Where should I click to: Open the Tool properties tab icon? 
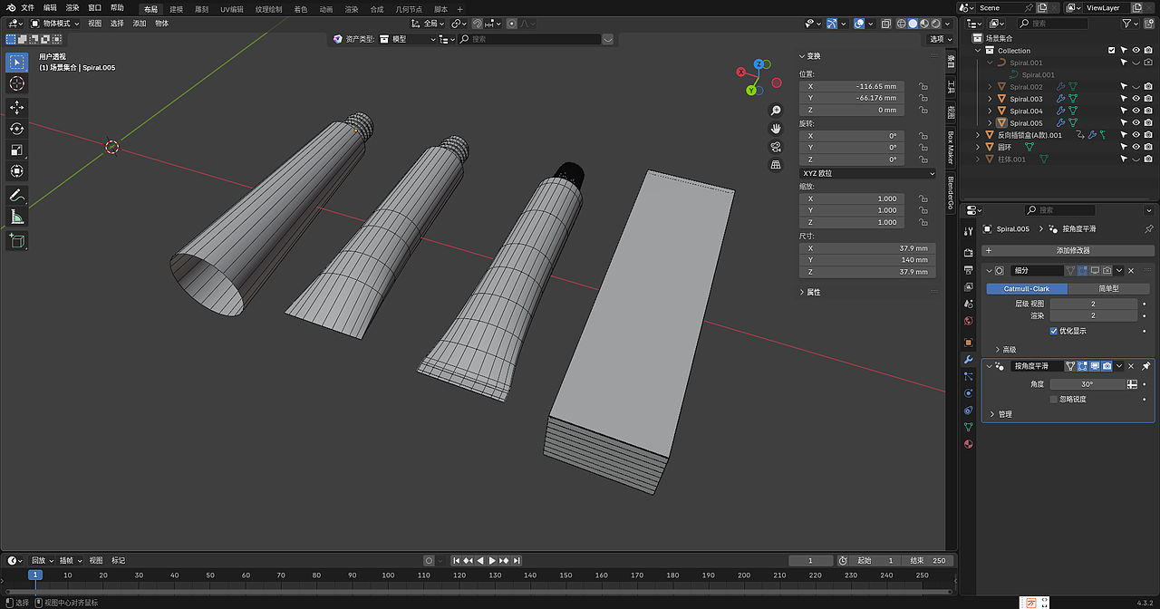pyautogui.click(x=968, y=232)
